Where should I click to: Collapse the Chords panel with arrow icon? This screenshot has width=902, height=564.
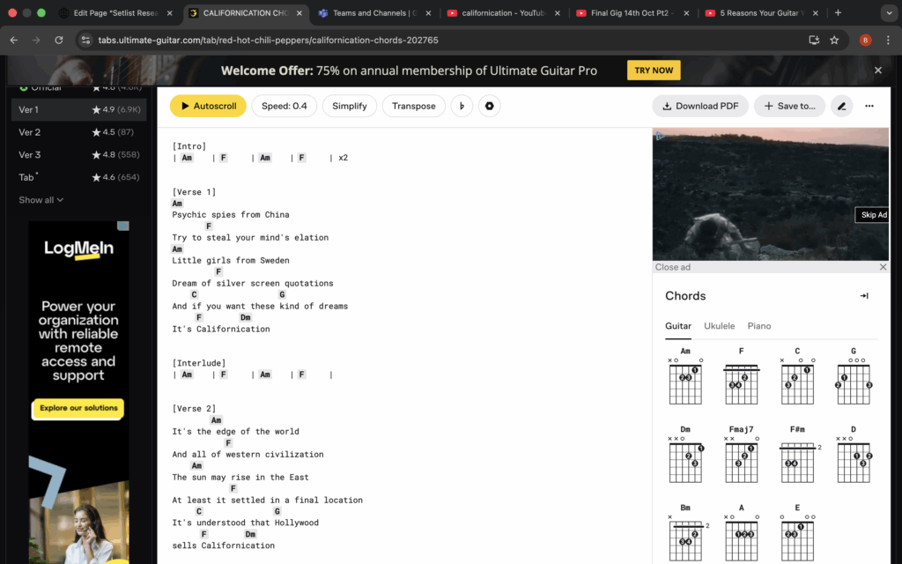coord(864,296)
